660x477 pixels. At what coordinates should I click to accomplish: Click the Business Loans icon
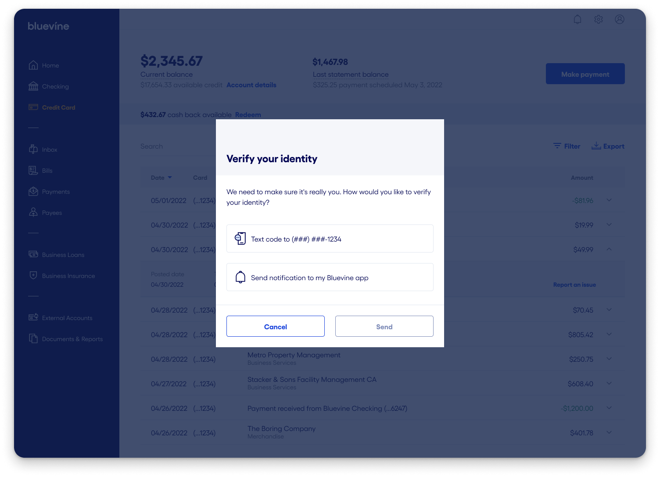pos(33,254)
